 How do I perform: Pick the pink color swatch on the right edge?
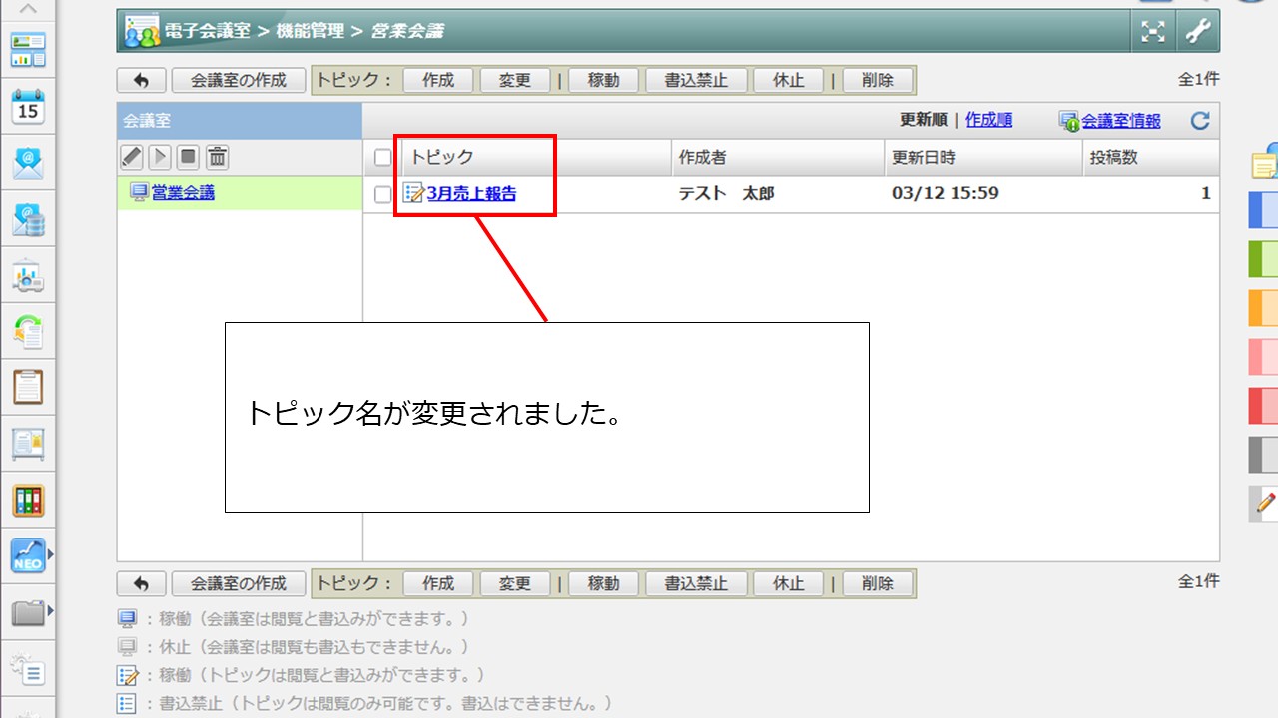click(1264, 356)
